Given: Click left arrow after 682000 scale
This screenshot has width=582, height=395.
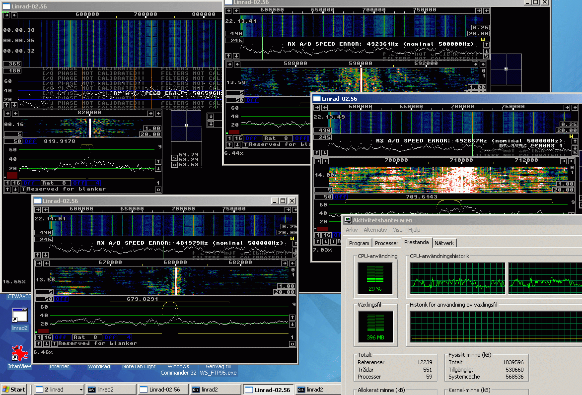Looking at the screenshot, I should [292, 263].
